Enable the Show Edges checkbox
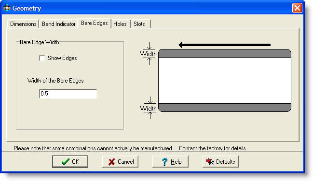The height and width of the screenshot is (181, 313). [x=42, y=59]
